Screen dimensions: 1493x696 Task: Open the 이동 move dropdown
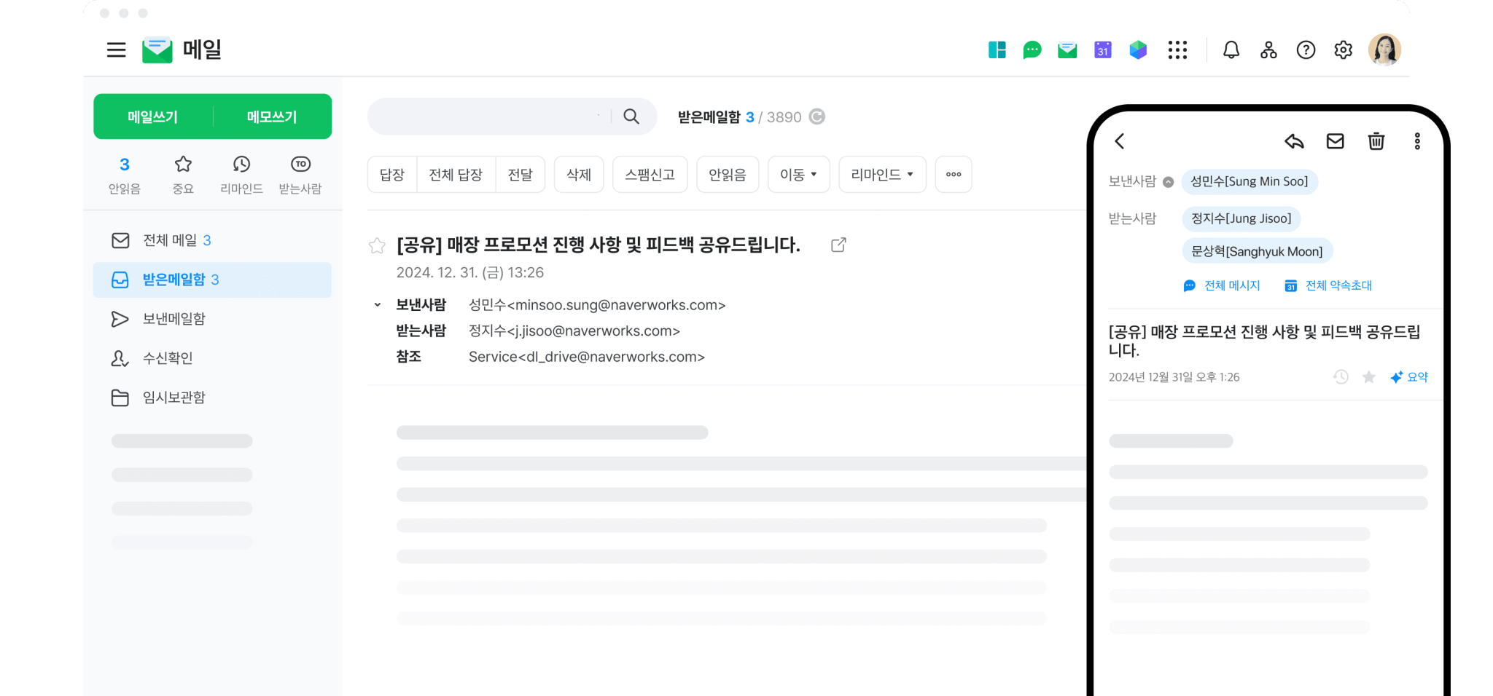pos(798,174)
